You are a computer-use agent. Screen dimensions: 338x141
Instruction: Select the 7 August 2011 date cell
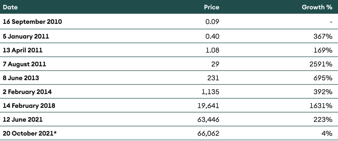point(24,64)
